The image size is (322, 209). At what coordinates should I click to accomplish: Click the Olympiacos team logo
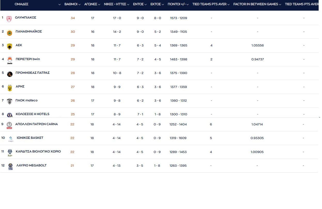[x=9, y=19]
